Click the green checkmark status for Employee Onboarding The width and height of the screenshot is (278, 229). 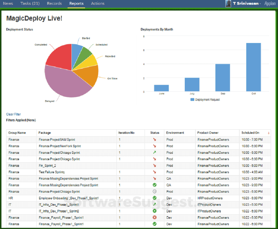coord(155,198)
